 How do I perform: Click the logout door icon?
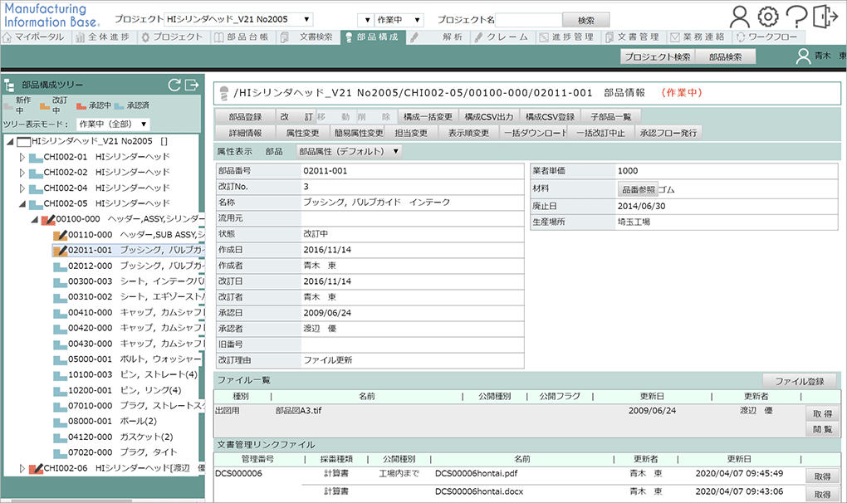[x=823, y=16]
